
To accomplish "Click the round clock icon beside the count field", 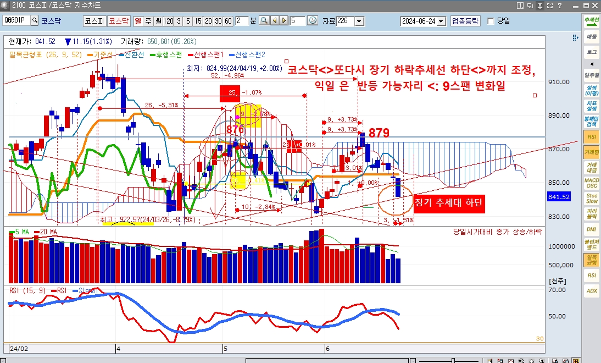I will click(313, 21).
